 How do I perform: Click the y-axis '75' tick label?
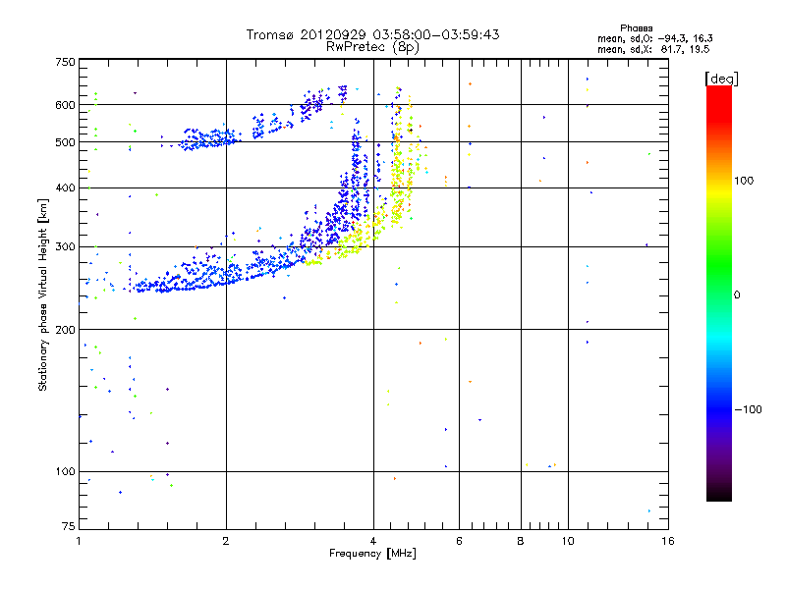(68, 526)
